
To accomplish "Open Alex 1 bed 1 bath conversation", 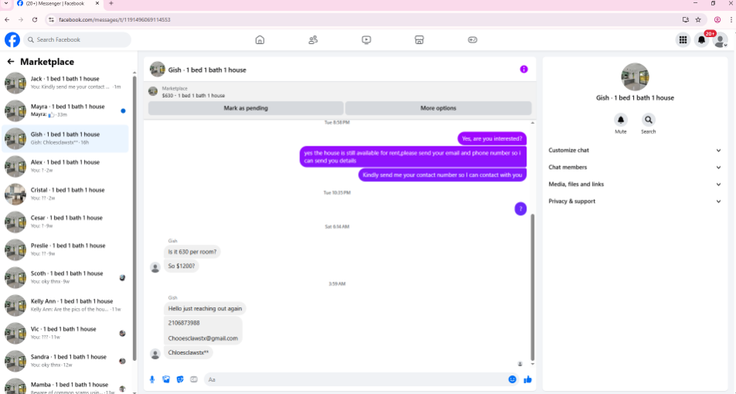I will [x=65, y=166].
